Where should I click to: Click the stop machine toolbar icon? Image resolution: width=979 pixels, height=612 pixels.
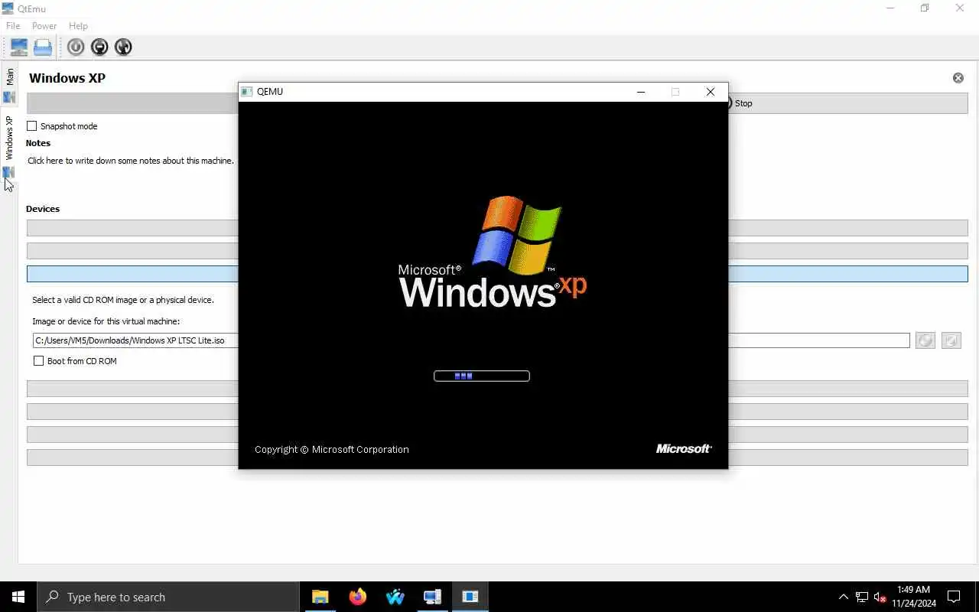point(99,47)
